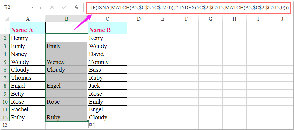Image resolution: width=294 pixels, height=130 pixels.
Task: Click the Insert Function fx icon
Action: (x=76, y=8)
